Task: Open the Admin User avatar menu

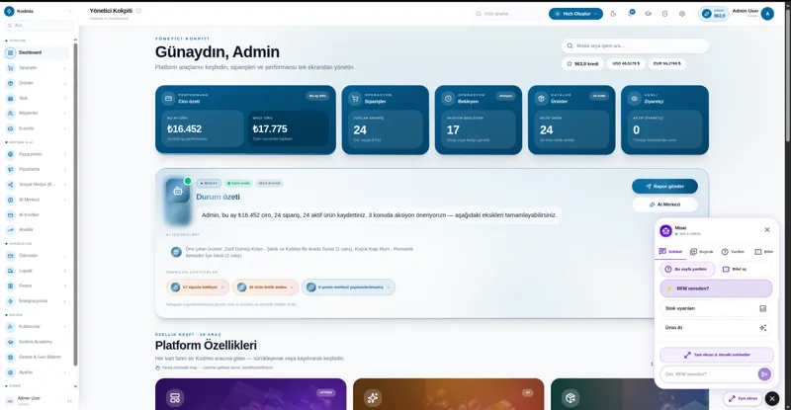Action: click(x=767, y=14)
